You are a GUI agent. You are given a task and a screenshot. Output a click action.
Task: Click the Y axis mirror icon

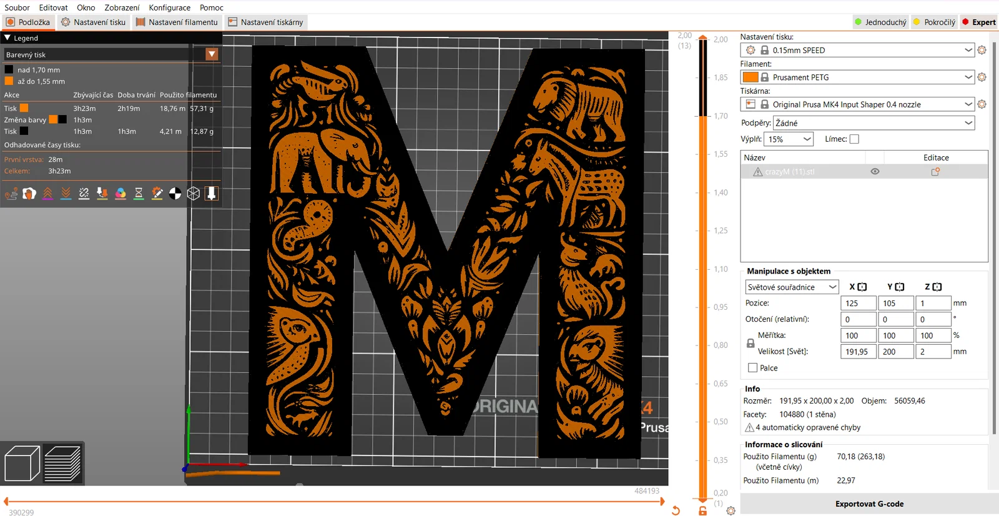(900, 287)
